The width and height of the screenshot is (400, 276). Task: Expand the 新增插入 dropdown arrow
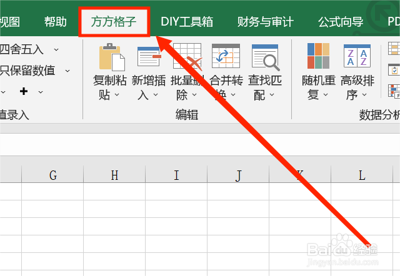click(x=156, y=95)
